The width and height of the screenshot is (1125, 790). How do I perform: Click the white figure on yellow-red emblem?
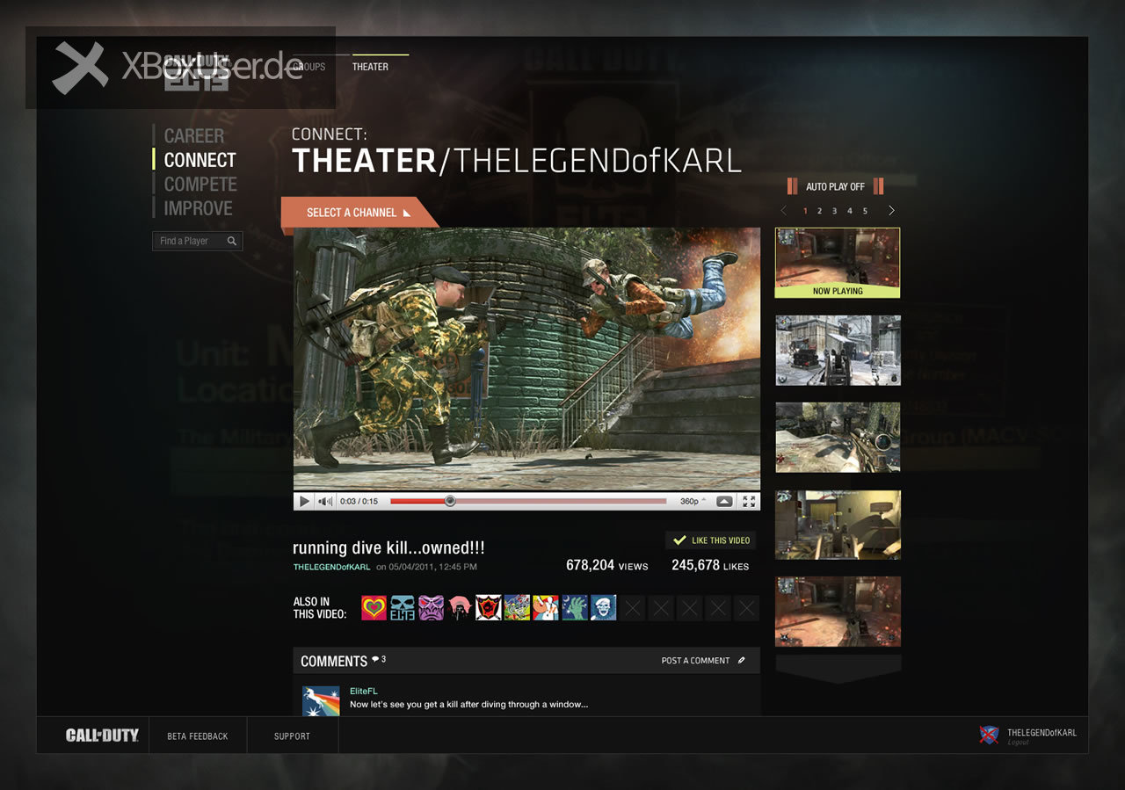(546, 607)
